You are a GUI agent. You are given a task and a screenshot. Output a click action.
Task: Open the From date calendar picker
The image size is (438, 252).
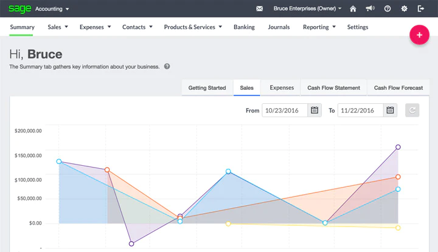[x=315, y=110]
